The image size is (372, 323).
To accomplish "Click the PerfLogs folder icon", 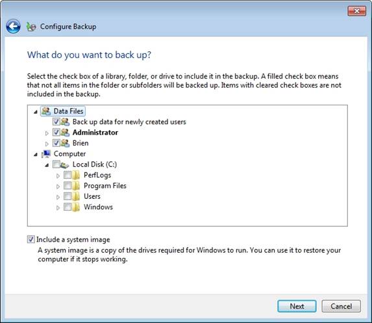I will click(76, 175).
